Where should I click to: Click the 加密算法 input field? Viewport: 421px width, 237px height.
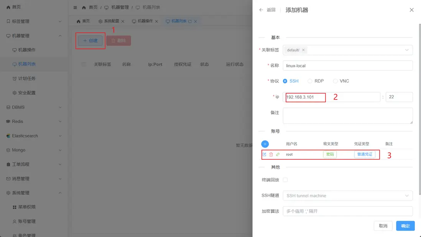348,211
